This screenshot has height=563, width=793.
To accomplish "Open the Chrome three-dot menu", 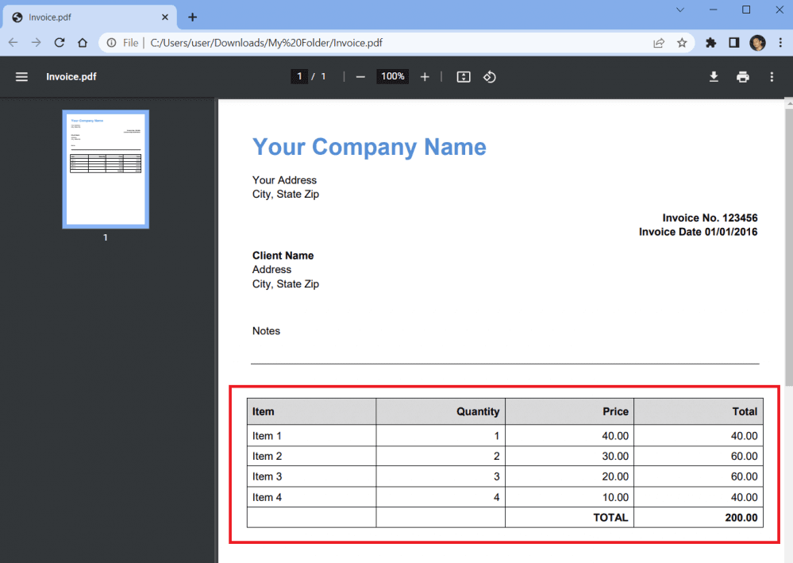I will (x=780, y=43).
